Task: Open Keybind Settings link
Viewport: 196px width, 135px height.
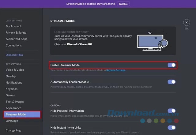Action: (116, 70)
